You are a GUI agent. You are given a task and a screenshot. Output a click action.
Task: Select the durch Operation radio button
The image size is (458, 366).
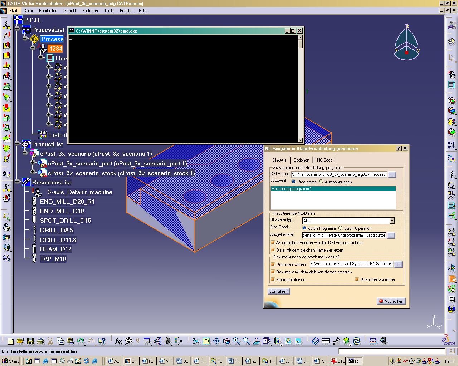[341, 228]
